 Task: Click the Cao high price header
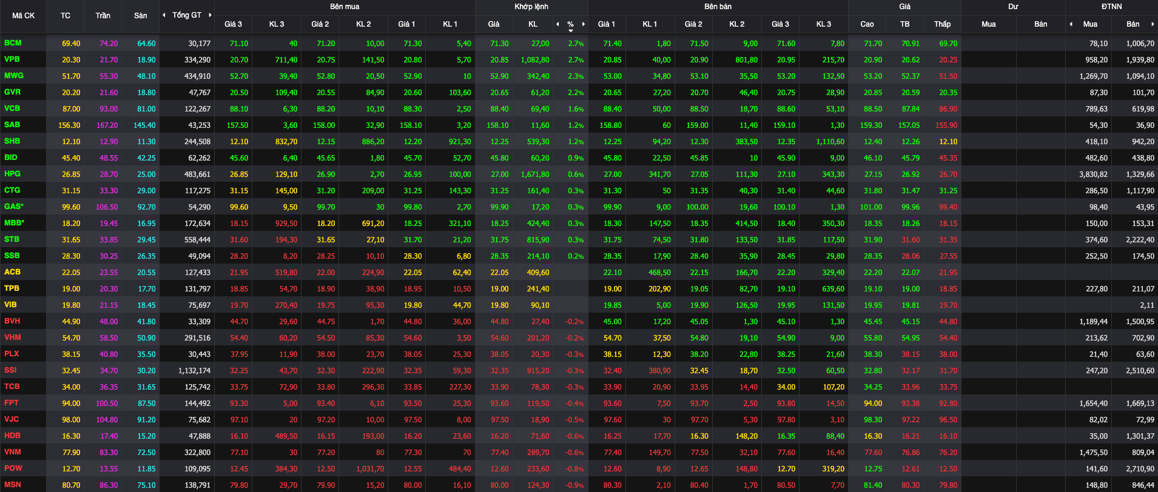point(867,24)
